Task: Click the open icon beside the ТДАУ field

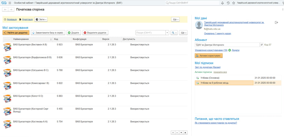Action: (261, 45)
